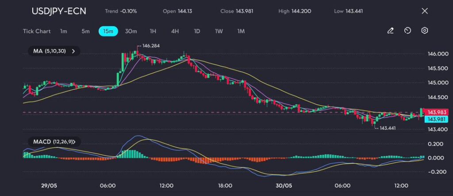Choose the 1H timeframe
This screenshot has height=196, width=453.
[x=153, y=31]
